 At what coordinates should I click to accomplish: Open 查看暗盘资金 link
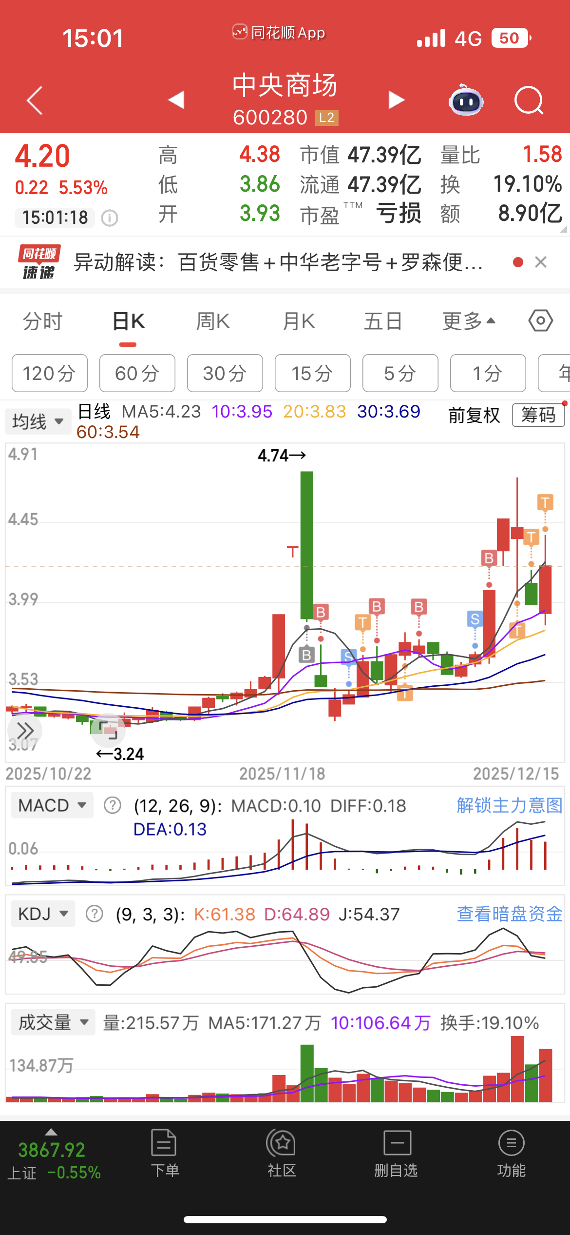click(510, 914)
